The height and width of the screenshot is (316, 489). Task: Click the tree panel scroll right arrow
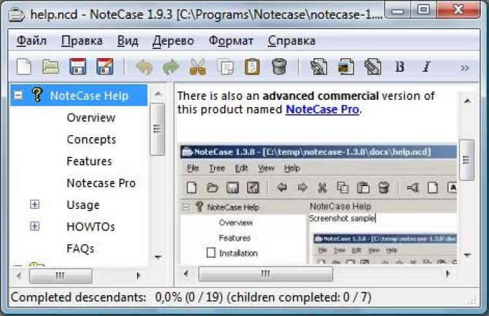click(138, 276)
